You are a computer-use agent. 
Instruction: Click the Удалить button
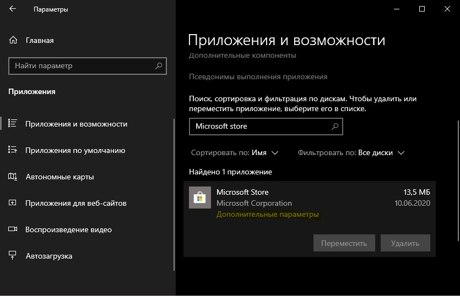click(405, 243)
